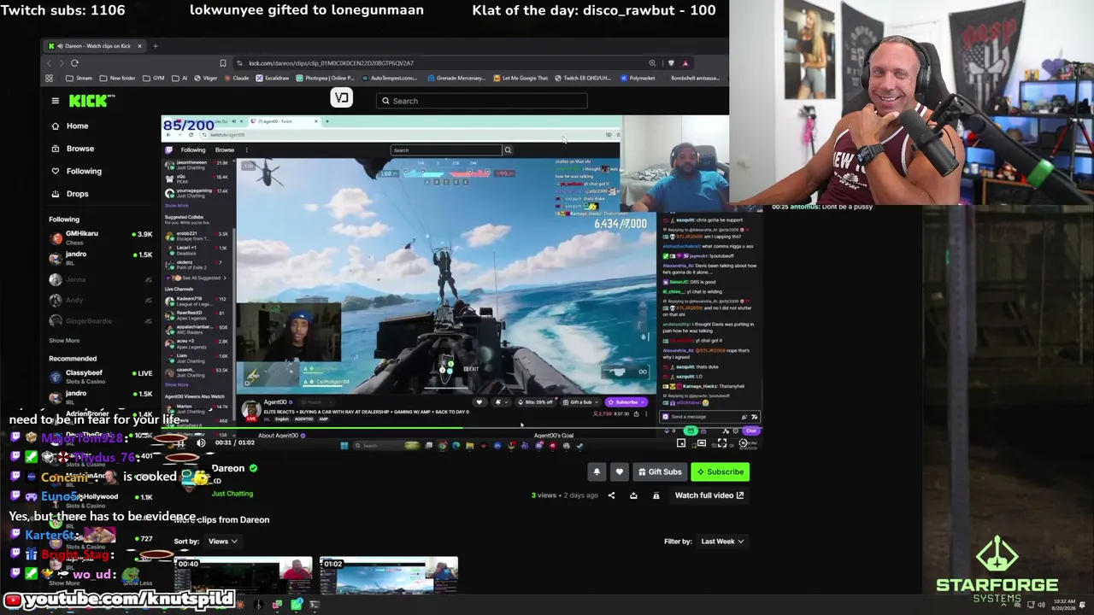Reload the page with the refresh icon
Viewport: 1094px width, 615px height.
click(74, 63)
